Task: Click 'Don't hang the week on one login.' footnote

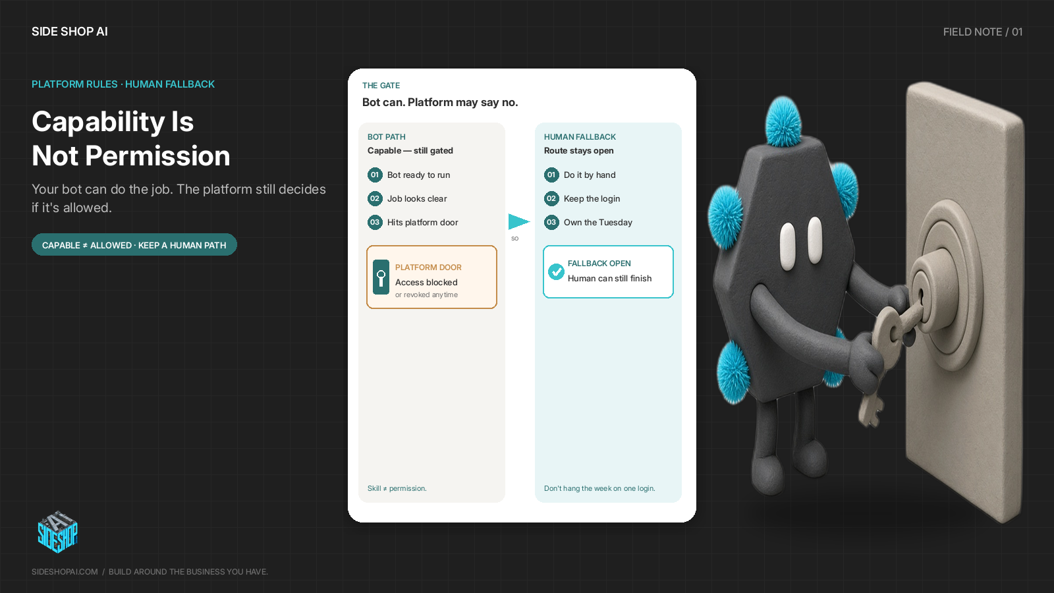Action: (x=599, y=488)
